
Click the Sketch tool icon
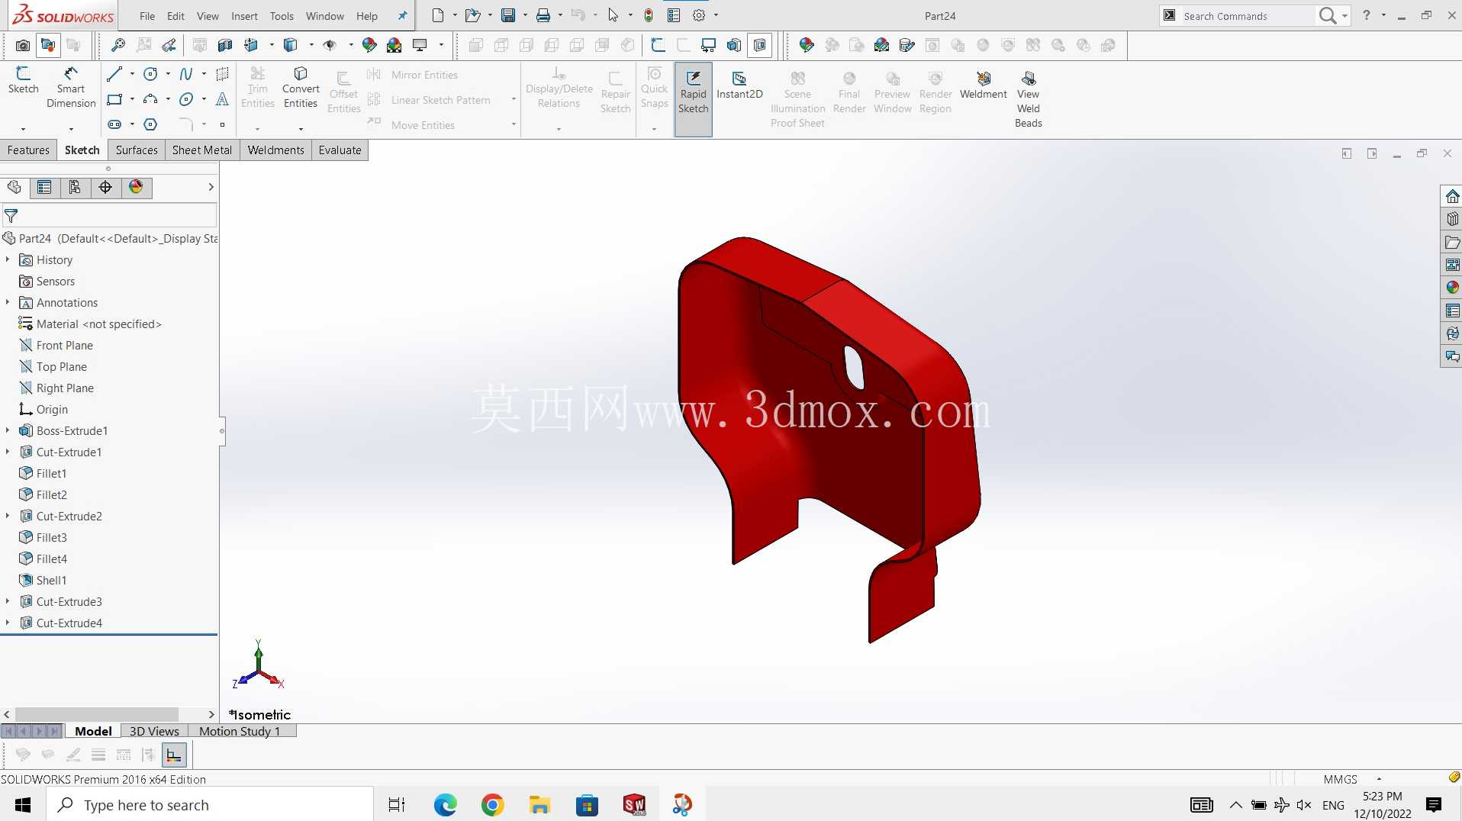click(x=23, y=80)
